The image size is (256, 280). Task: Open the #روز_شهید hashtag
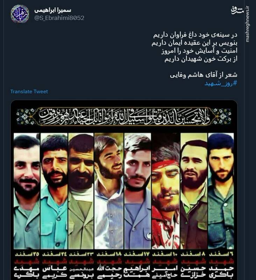point(221,83)
